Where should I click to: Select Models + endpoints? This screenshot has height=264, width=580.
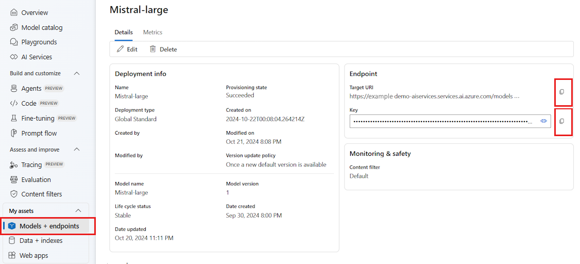point(49,226)
